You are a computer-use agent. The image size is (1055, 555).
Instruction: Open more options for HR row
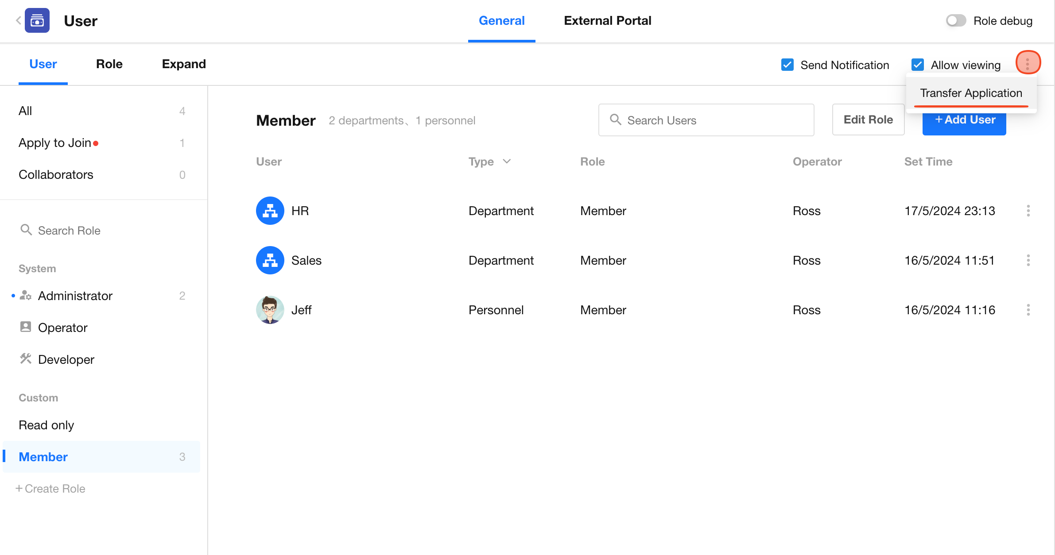[x=1028, y=211]
